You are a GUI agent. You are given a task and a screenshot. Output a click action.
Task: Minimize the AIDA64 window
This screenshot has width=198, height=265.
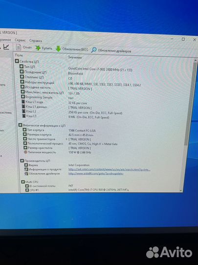click(172, 39)
